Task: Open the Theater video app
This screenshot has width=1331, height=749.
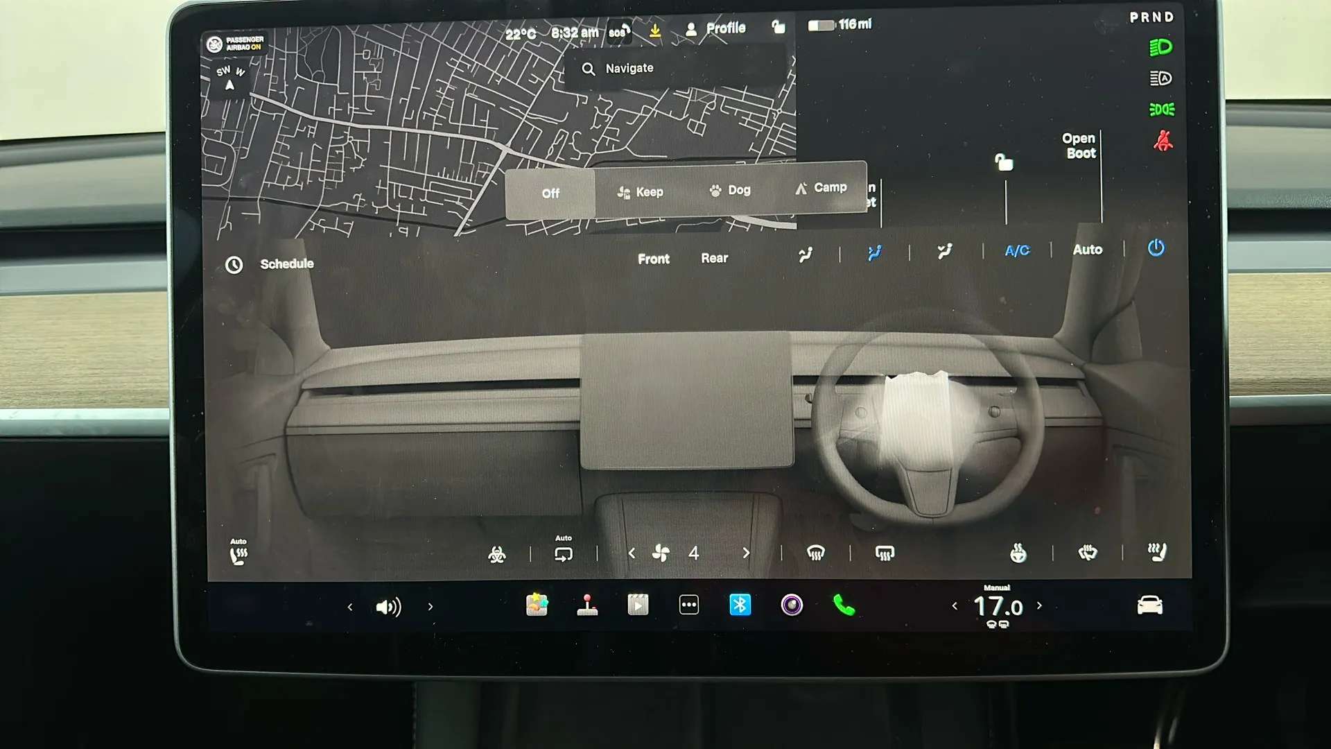Action: point(638,605)
